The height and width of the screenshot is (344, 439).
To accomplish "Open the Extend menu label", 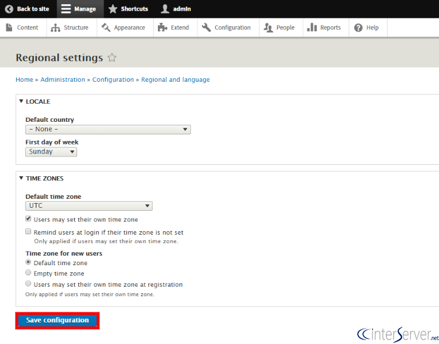I will [180, 27].
